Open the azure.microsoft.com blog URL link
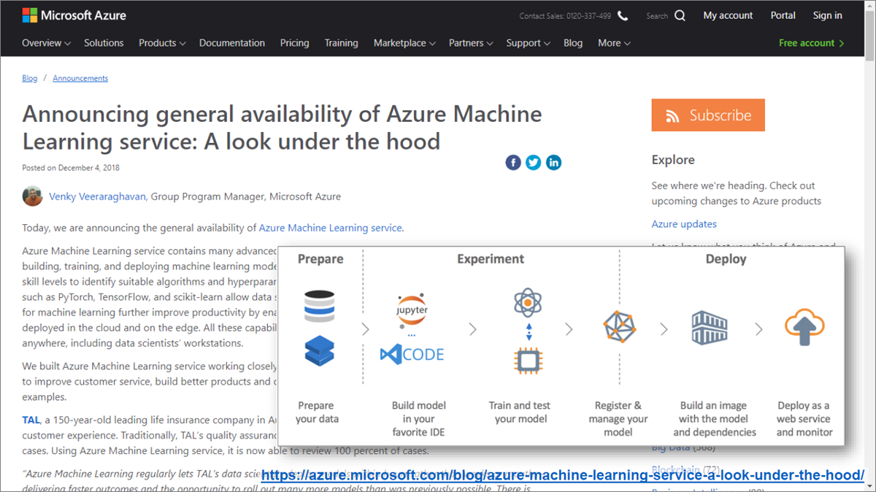Image resolution: width=876 pixels, height=492 pixels. click(x=563, y=475)
